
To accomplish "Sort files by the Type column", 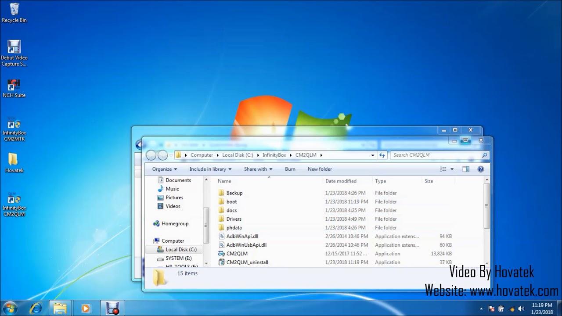I will click(397, 181).
